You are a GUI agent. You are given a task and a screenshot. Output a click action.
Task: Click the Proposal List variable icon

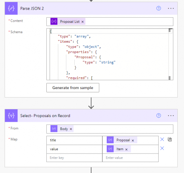tap(54, 21)
